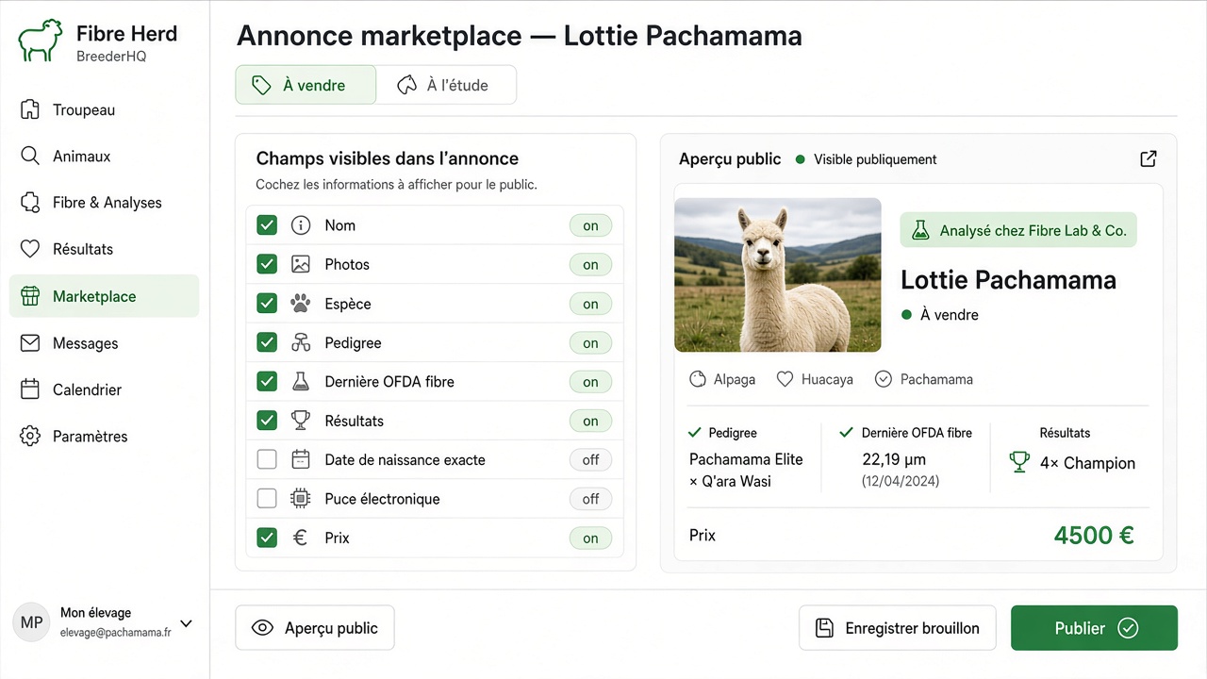Uncheck the Résultats field checkbox

pos(267,421)
